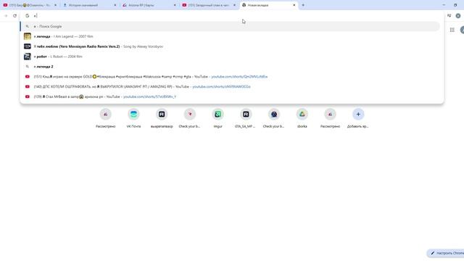Open the (151) GOLD server YouTube suggestion

click(x=230, y=77)
